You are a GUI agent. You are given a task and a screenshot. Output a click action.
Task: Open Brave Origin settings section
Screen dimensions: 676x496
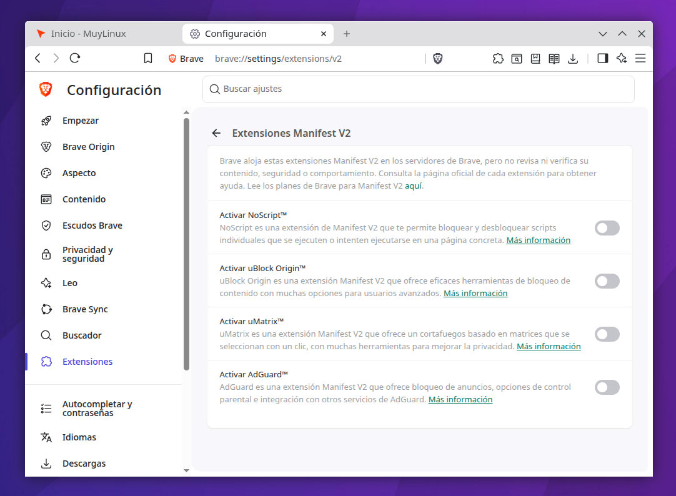click(x=88, y=147)
